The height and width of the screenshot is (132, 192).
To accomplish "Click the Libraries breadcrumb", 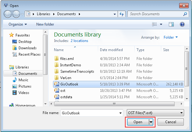I will (44, 14).
